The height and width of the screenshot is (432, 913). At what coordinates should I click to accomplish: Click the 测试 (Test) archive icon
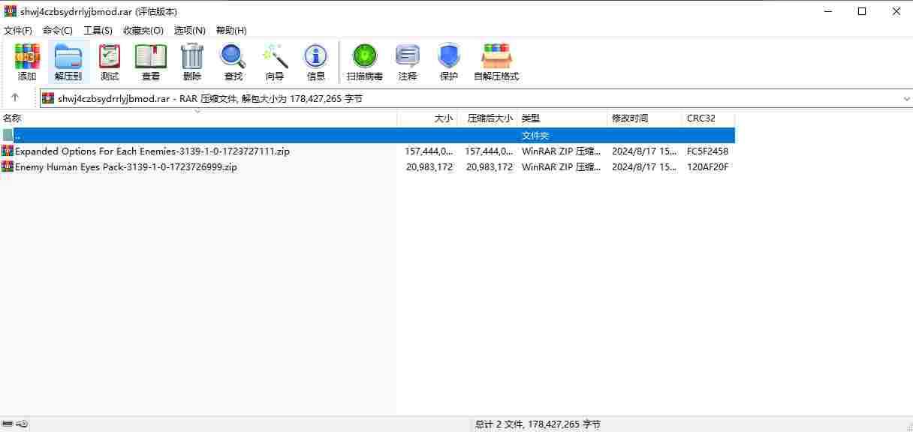click(x=110, y=61)
